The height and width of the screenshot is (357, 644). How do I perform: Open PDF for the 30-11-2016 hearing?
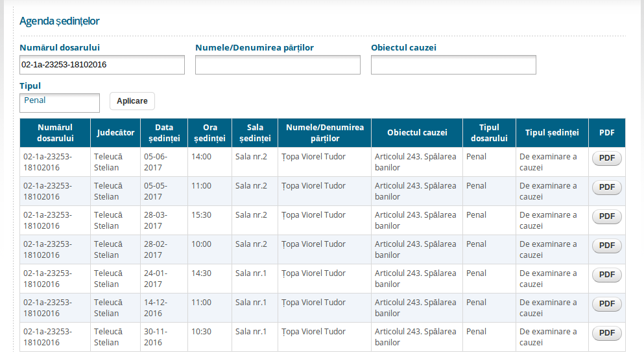606,333
